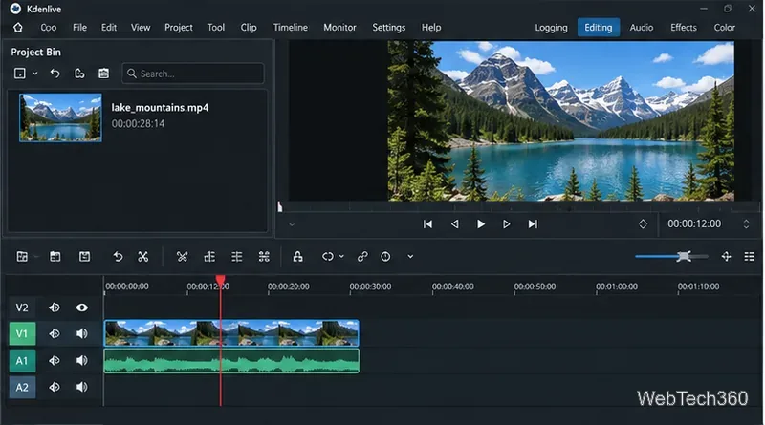The width and height of the screenshot is (765, 425).
Task: Click the calendar-like icon left of save icon
Action: (x=55, y=257)
